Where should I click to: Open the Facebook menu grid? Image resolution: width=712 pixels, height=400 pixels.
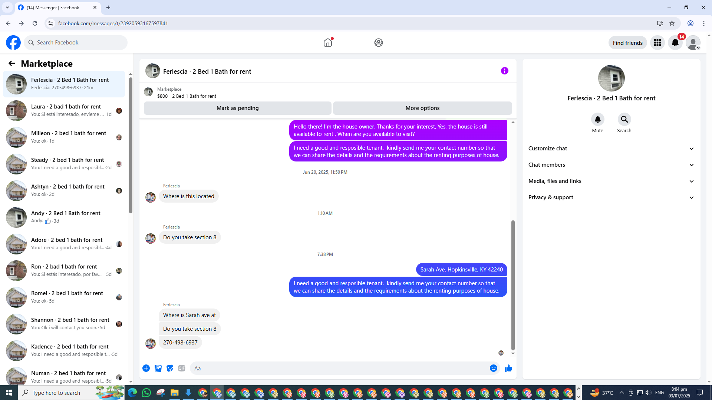tap(657, 43)
